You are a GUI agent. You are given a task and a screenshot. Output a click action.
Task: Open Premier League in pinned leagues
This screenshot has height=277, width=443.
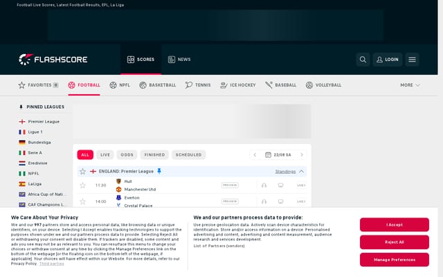pyautogui.click(x=44, y=122)
